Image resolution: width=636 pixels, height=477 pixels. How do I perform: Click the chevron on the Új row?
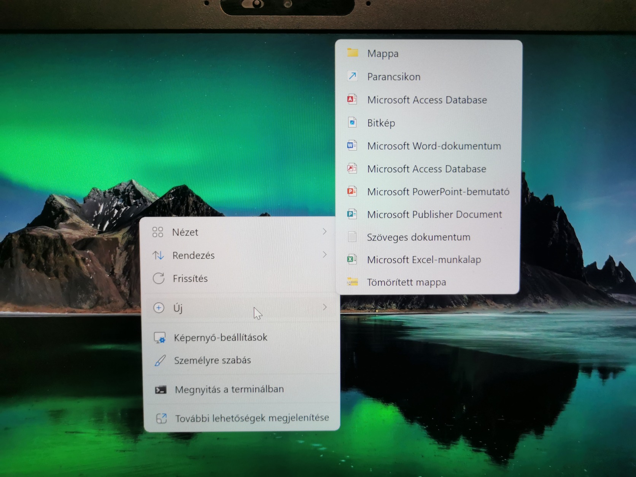click(324, 307)
